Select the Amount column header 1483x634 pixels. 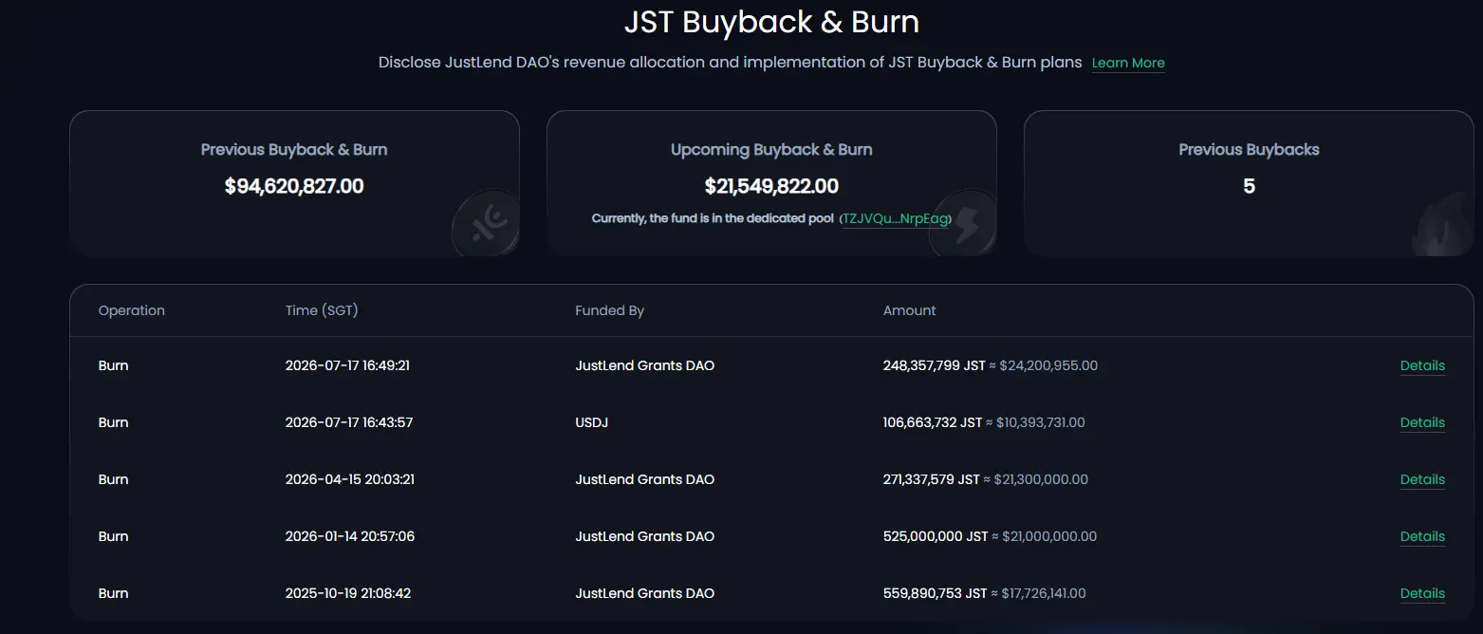click(910, 310)
